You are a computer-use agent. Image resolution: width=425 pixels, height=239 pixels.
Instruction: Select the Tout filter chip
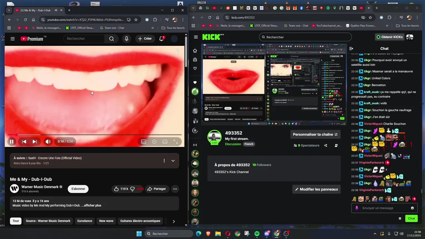[16, 221]
